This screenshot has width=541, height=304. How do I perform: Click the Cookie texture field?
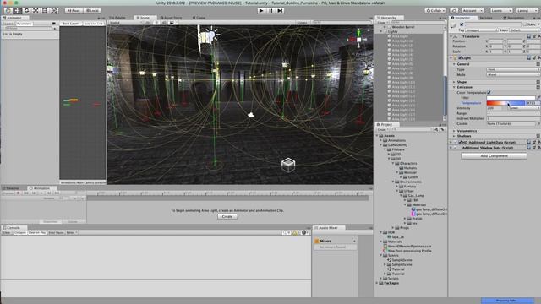coord(511,123)
